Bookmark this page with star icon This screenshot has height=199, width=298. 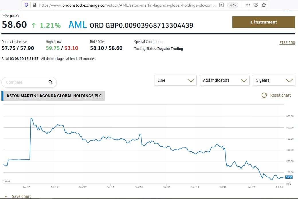coord(264,5)
